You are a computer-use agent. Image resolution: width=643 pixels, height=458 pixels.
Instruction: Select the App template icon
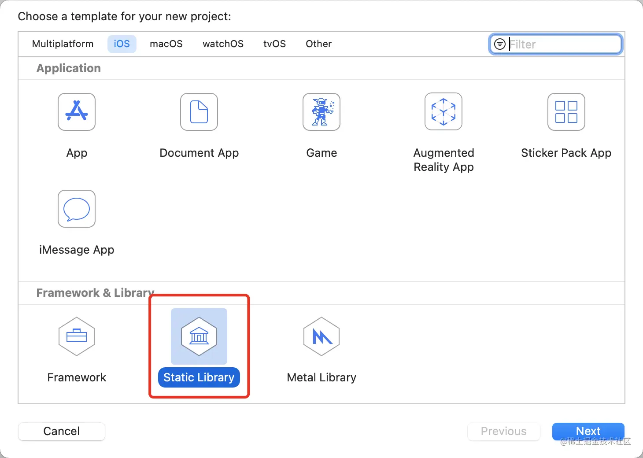pyautogui.click(x=77, y=112)
